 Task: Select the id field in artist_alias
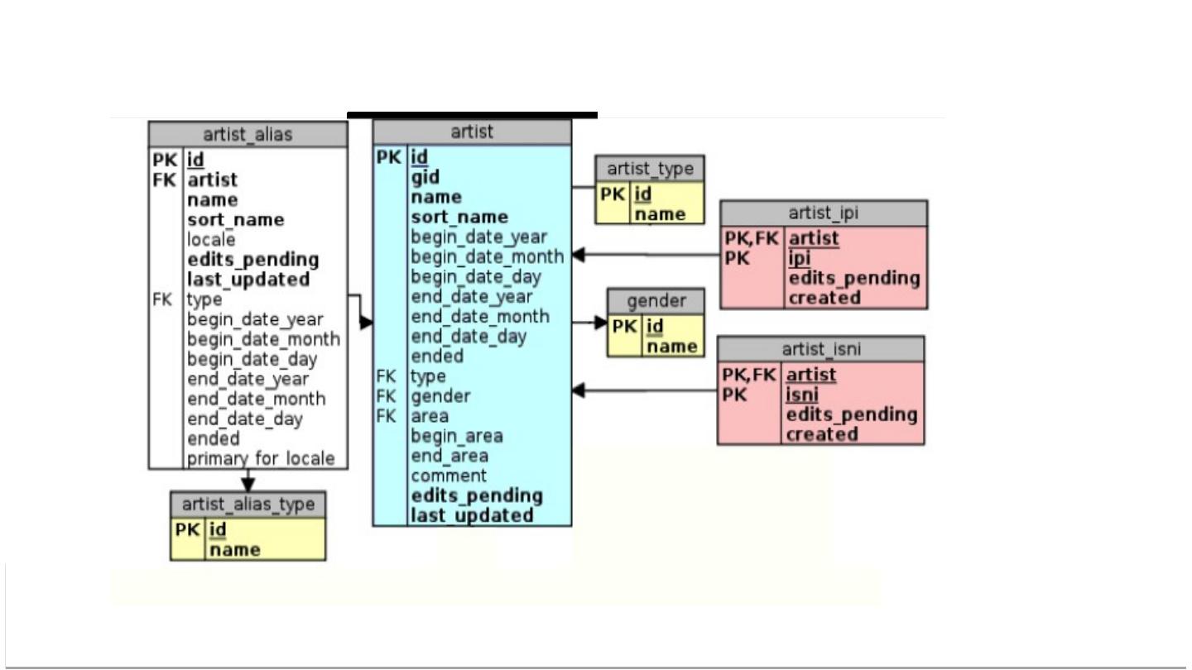195,159
